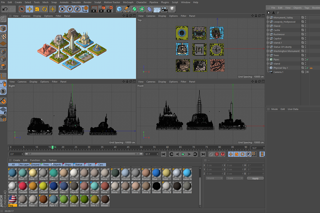Expand the Pipes object
This screenshot has height=213, width=320.
268,59
